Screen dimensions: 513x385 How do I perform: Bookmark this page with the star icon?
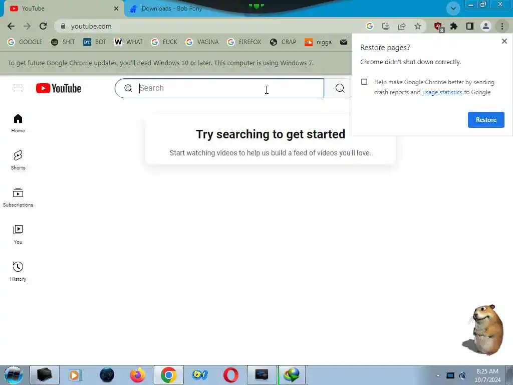[418, 26]
